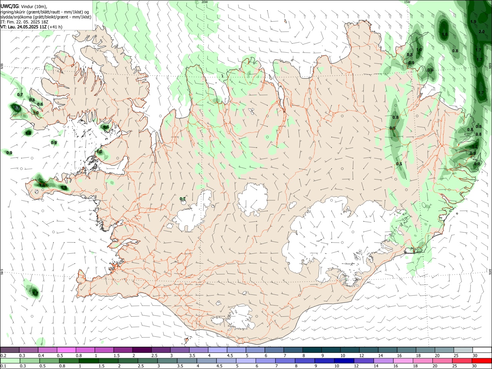492x369 pixels.
Task: Click the dull purple 0.2 swatch in upper legend
Action: tap(10, 350)
